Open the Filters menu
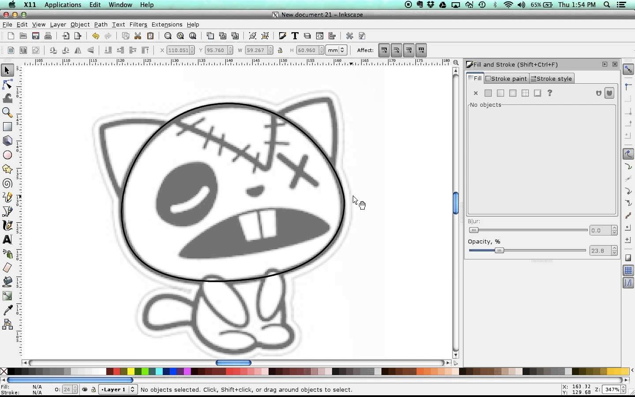Viewport: 635px width, 397px height. pyautogui.click(x=138, y=25)
